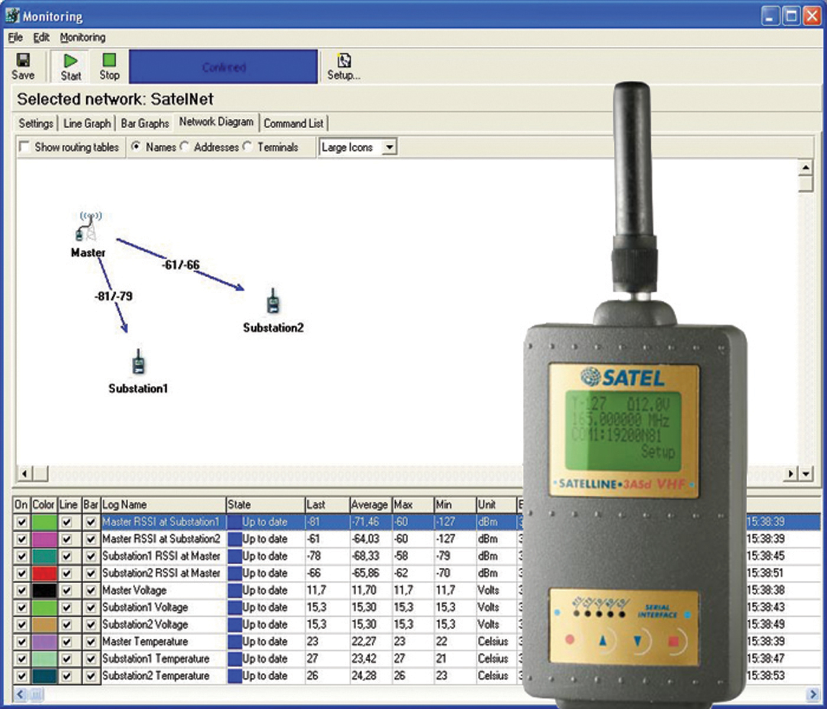
Task: Click green color swatch for Master RSSI at Substation1
Action: click(44, 522)
